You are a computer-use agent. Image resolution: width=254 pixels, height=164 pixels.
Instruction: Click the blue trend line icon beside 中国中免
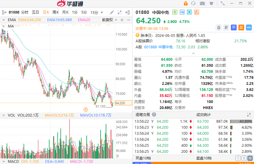click(x=182, y=12)
